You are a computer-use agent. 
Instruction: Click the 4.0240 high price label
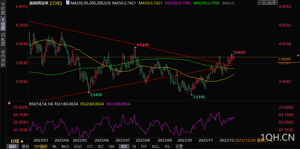coord(143,45)
